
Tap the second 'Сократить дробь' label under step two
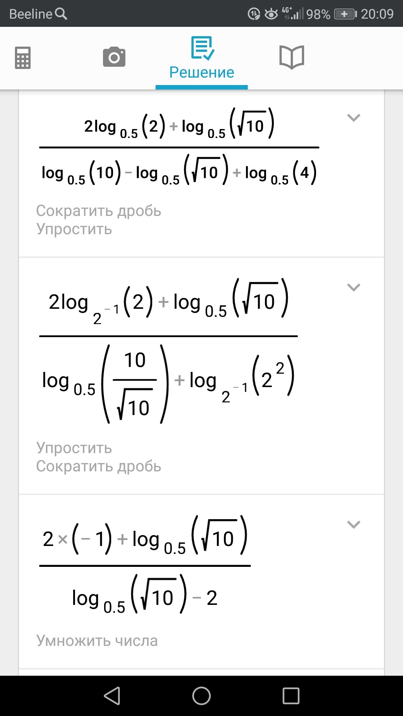click(99, 466)
